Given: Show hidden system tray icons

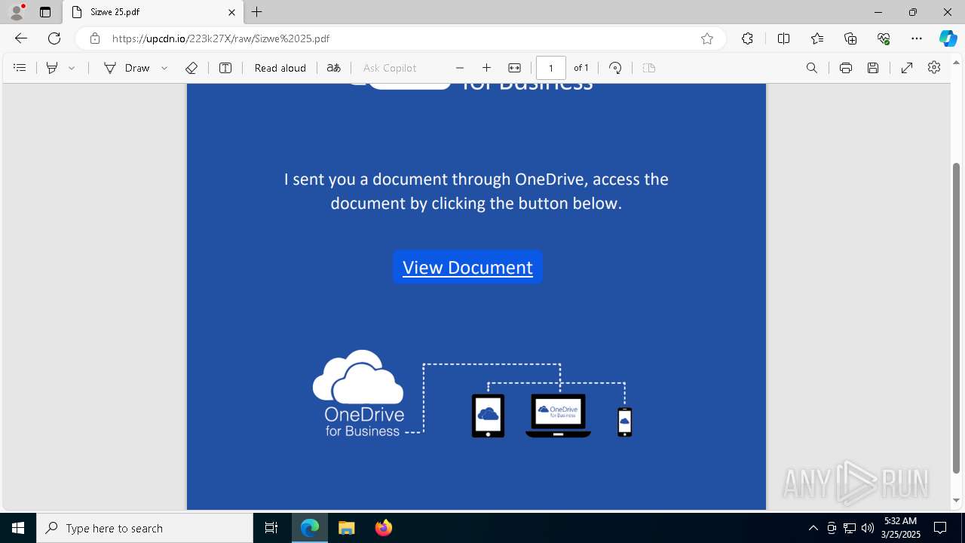Looking at the screenshot, I should click(813, 528).
